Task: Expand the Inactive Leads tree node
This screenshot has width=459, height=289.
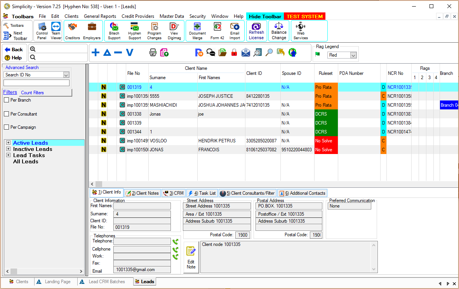Action: pyautogui.click(x=8, y=149)
